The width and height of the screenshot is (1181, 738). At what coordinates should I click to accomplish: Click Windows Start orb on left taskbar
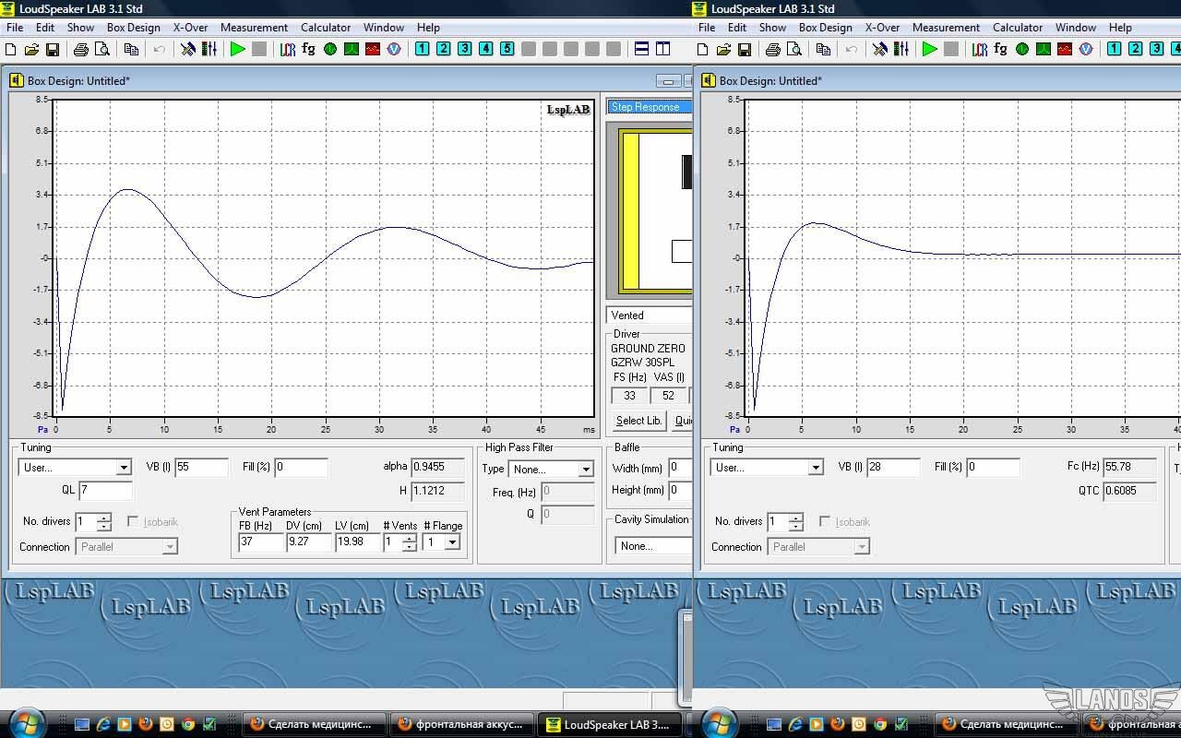[27, 722]
